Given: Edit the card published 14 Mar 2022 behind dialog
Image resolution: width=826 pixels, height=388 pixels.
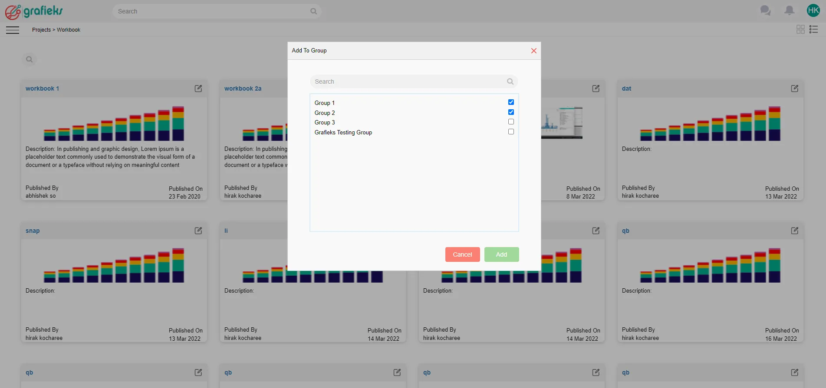Looking at the screenshot, I should click(x=596, y=231).
